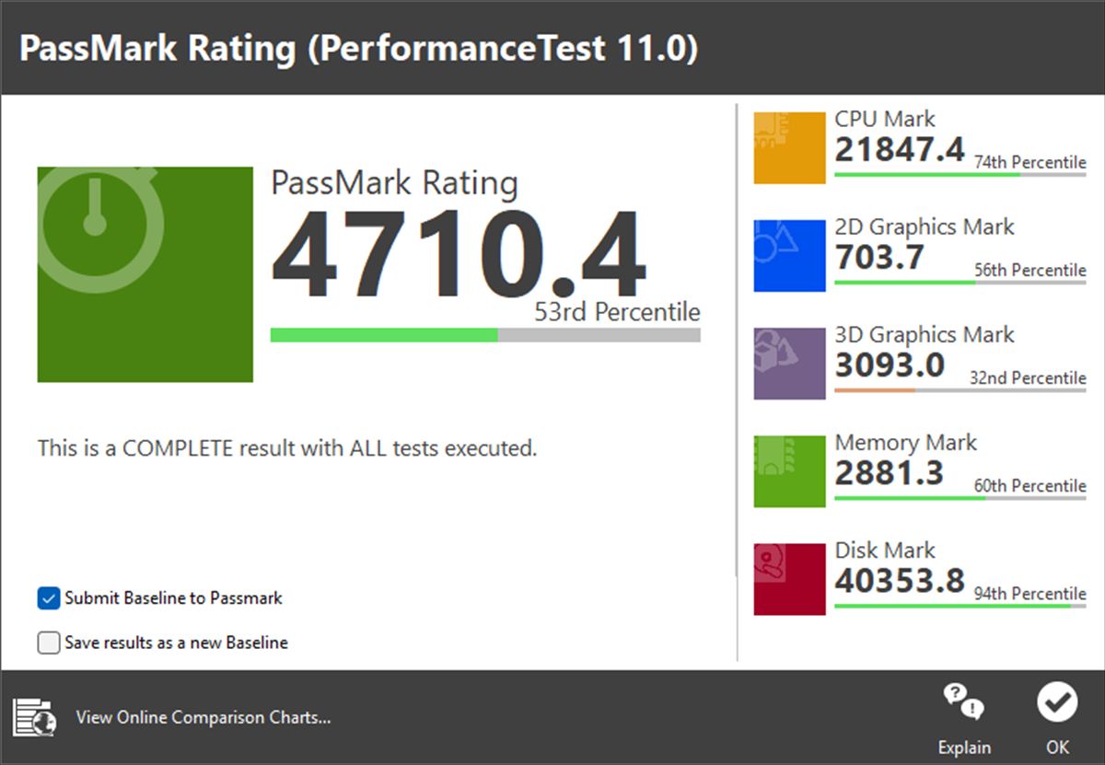Enable Save results as a new Baseline
The width and height of the screenshot is (1105, 765).
pos(49,643)
